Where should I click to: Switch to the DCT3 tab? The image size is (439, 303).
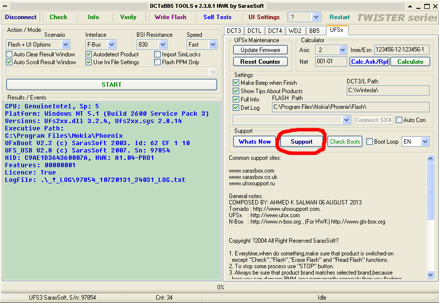pos(234,30)
